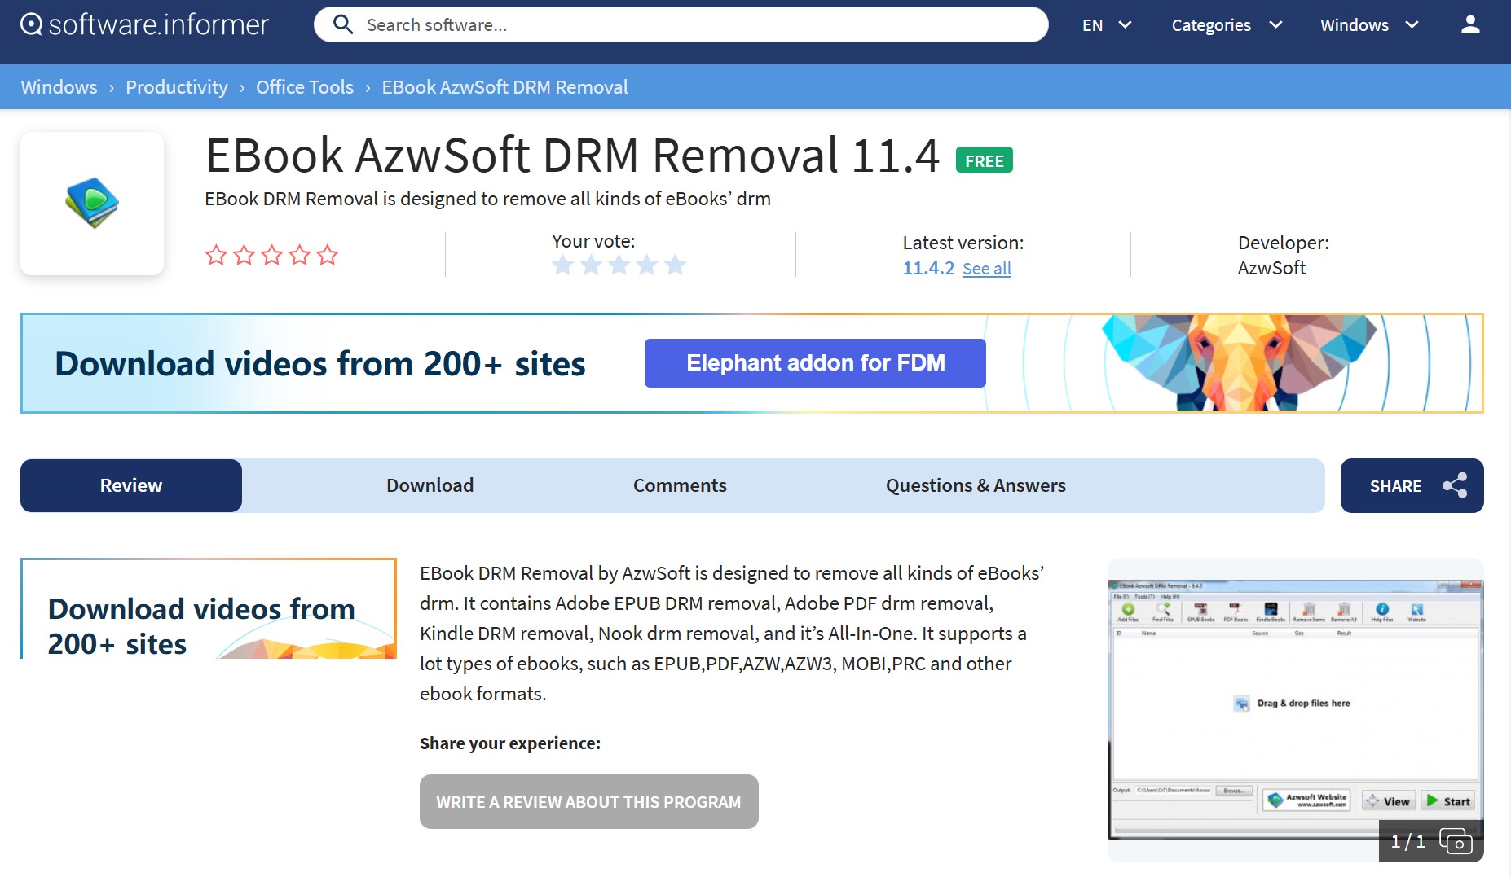1511x877 pixels.
Task: Click fifth red rating star
Action: tap(328, 255)
